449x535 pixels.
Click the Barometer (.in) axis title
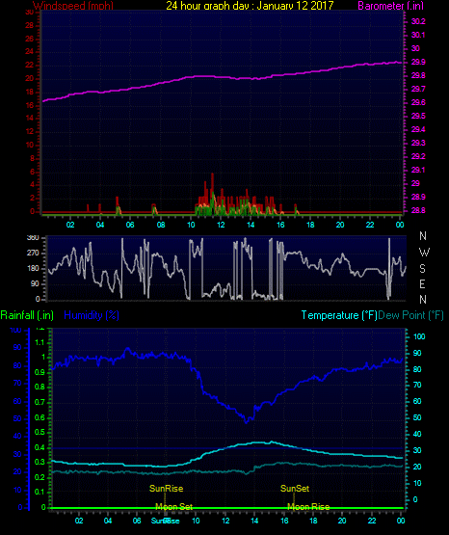coord(390,6)
